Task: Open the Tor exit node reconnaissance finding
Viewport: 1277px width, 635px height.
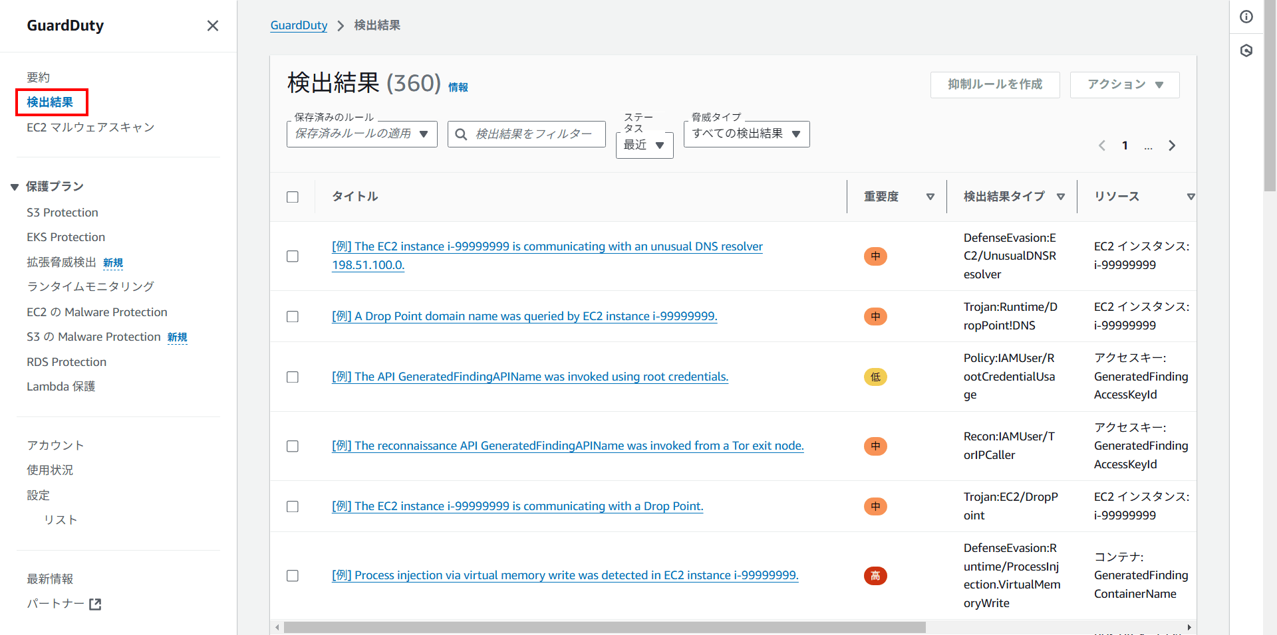Action: pyautogui.click(x=568, y=446)
